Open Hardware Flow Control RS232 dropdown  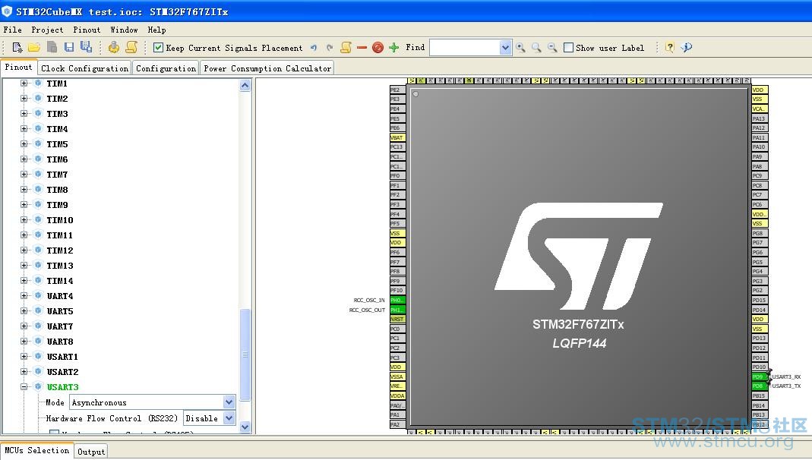click(x=229, y=417)
